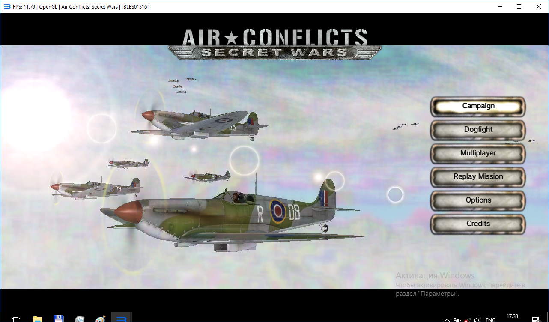Image resolution: width=549 pixels, height=322 pixels.
Task: Choose the Multiplayer menu option
Action: (478, 153)
